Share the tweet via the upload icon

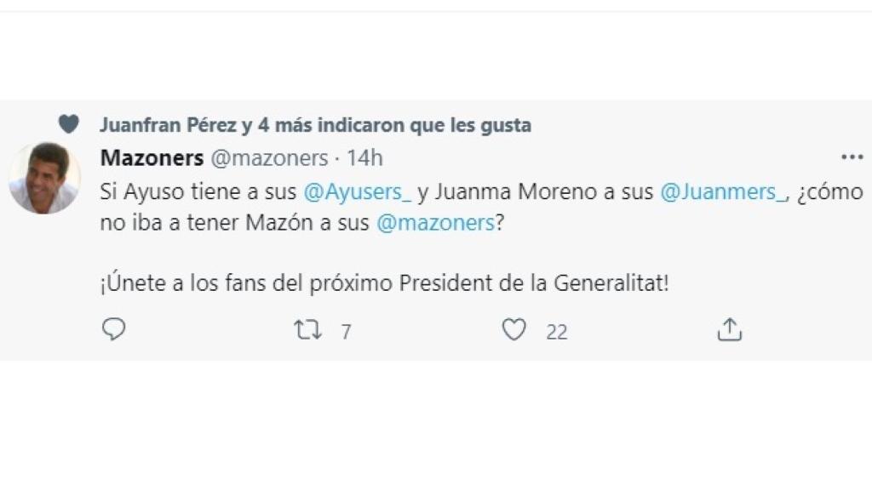730,329
